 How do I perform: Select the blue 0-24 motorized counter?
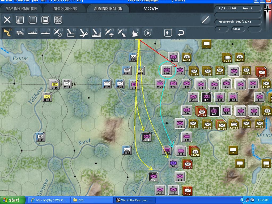tap(133, 57)
